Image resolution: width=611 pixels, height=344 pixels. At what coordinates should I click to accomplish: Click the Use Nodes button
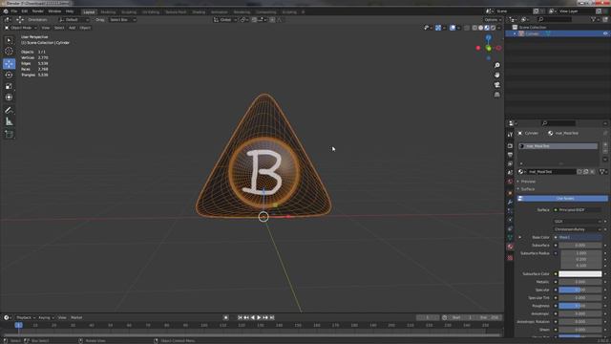(x=562, y=199)
